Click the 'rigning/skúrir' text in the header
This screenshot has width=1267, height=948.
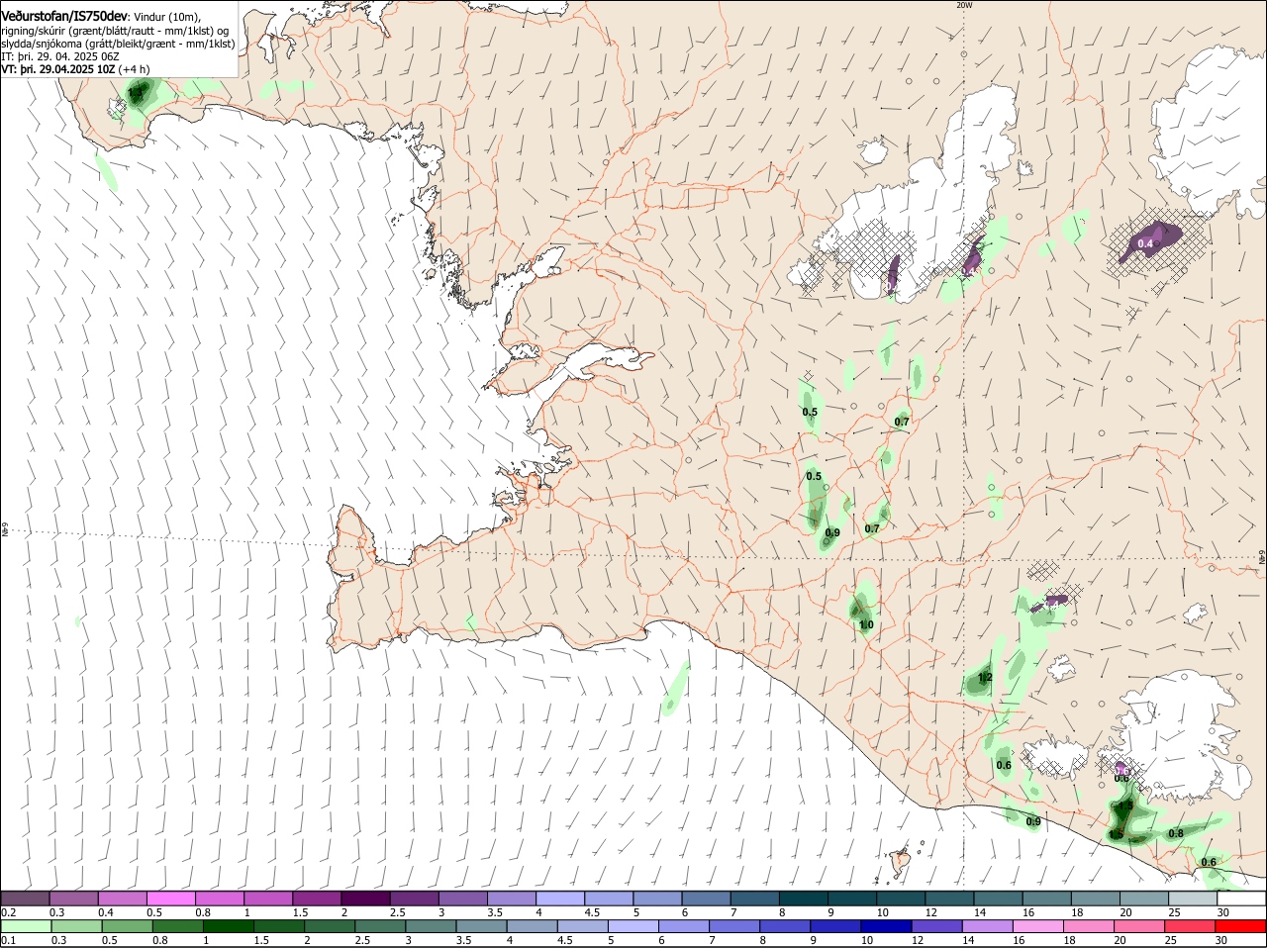tap(34, 31)
